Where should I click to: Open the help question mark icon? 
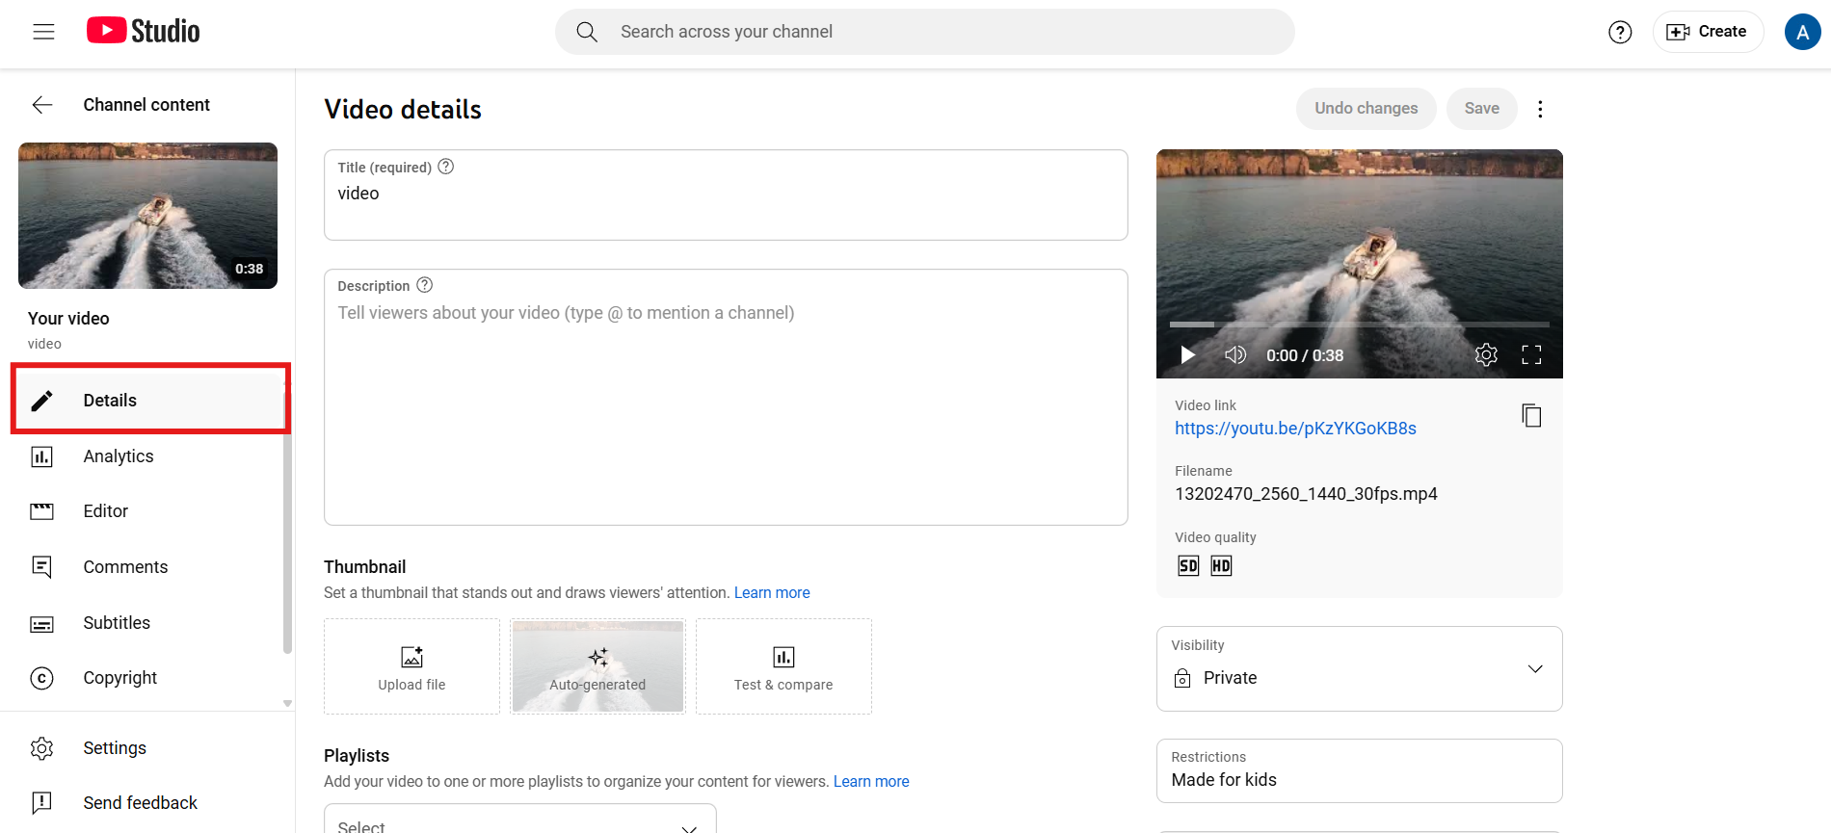pyautogui.click(x=1620, y=32)
